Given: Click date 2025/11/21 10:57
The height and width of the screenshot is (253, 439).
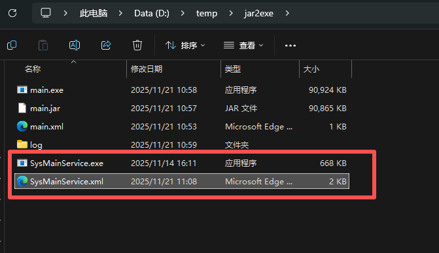Looking at the screenshot, I should tap(164, 109).
